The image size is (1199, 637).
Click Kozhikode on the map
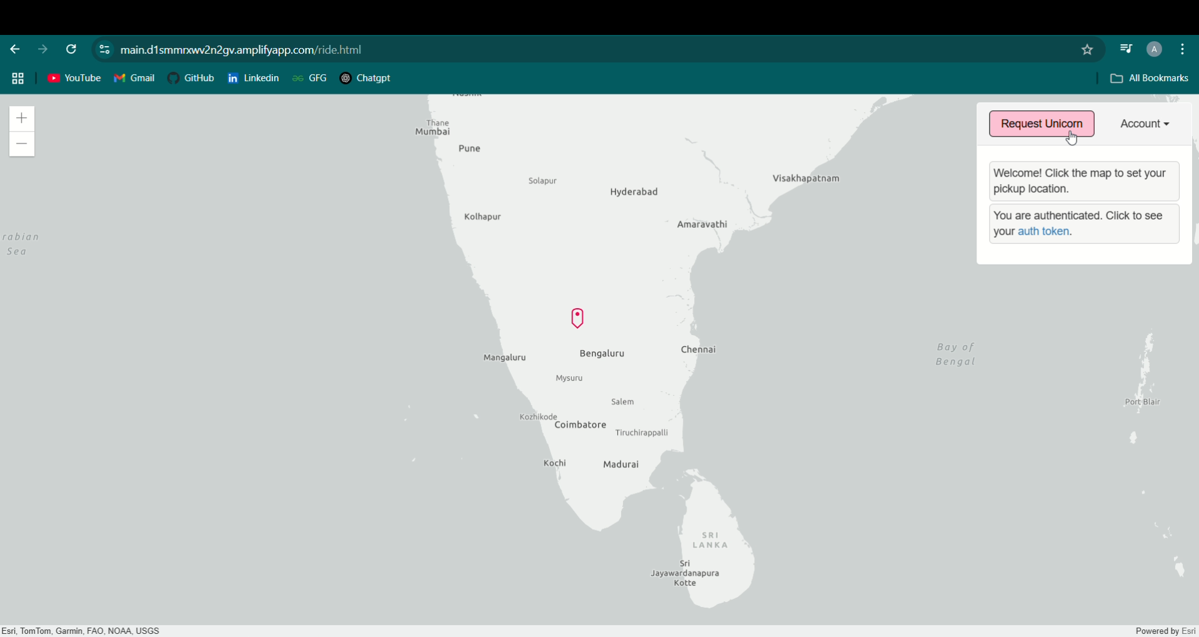pos(538,417)
